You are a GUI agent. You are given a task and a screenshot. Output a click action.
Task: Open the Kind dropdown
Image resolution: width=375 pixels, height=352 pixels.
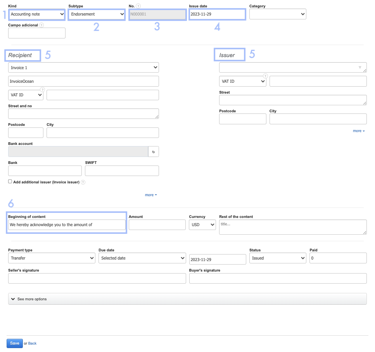click(x=37, y=14)
